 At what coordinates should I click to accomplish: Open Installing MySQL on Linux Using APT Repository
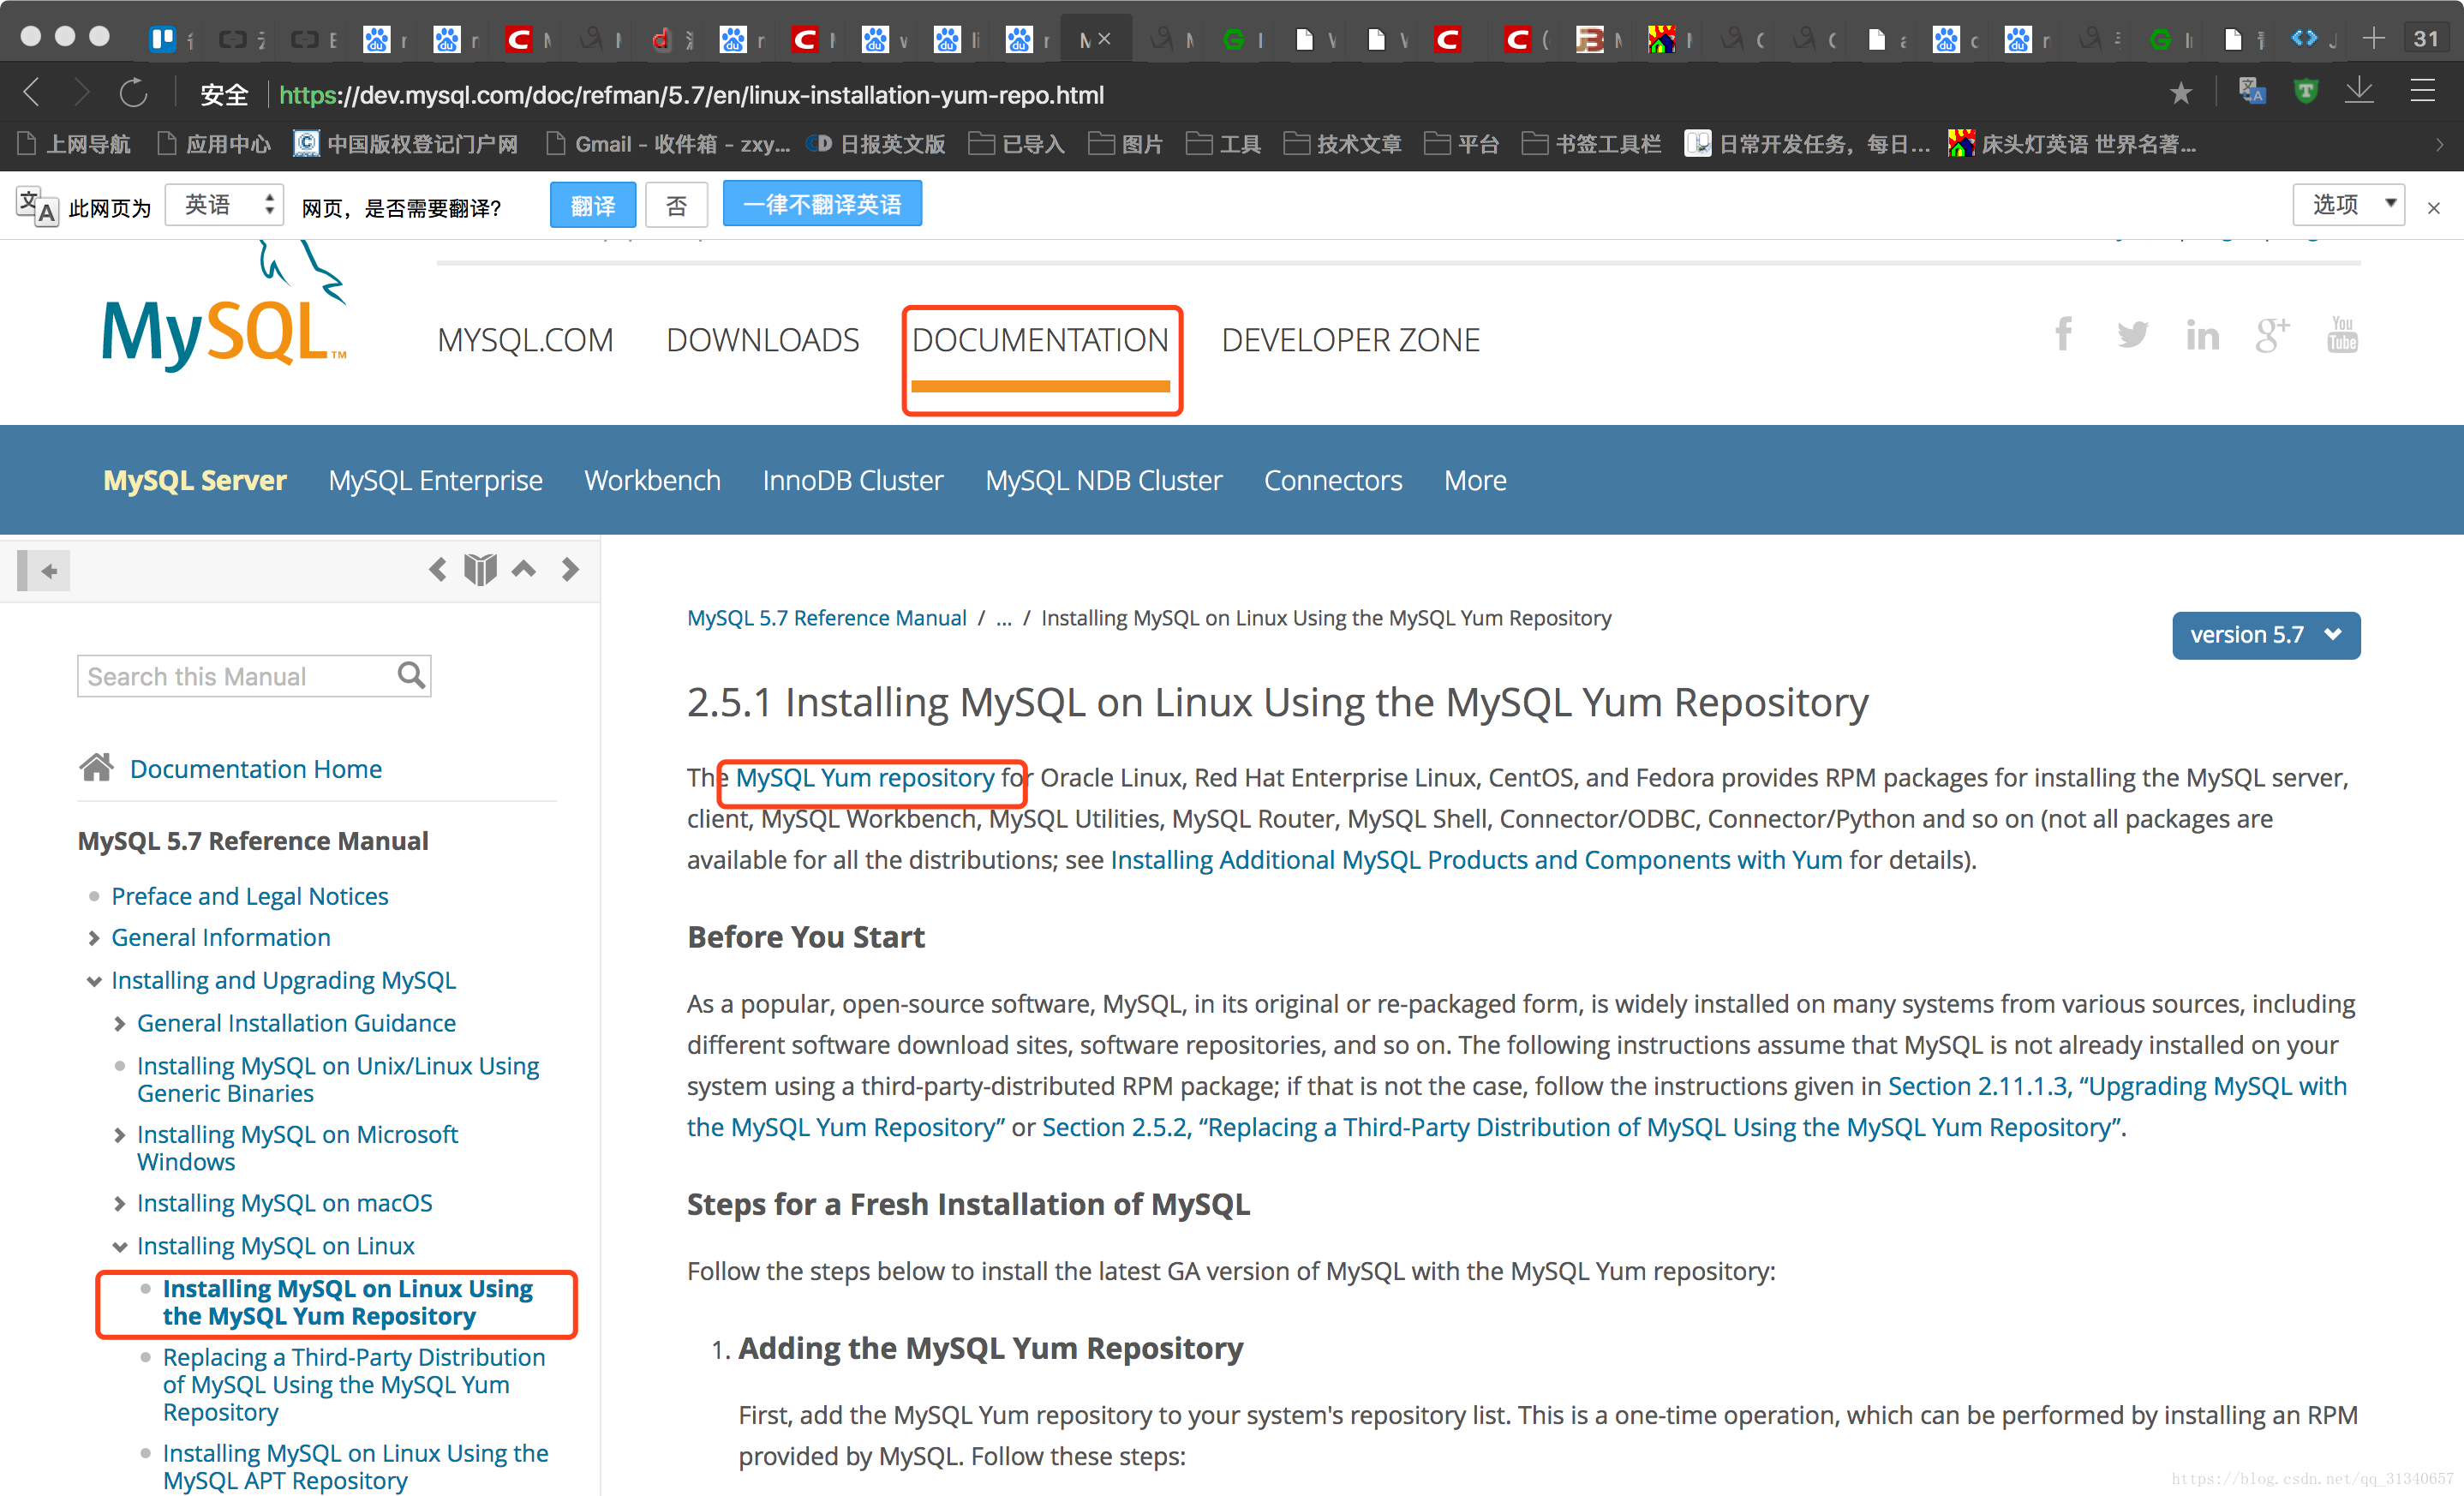click(x=356, y=1465)
